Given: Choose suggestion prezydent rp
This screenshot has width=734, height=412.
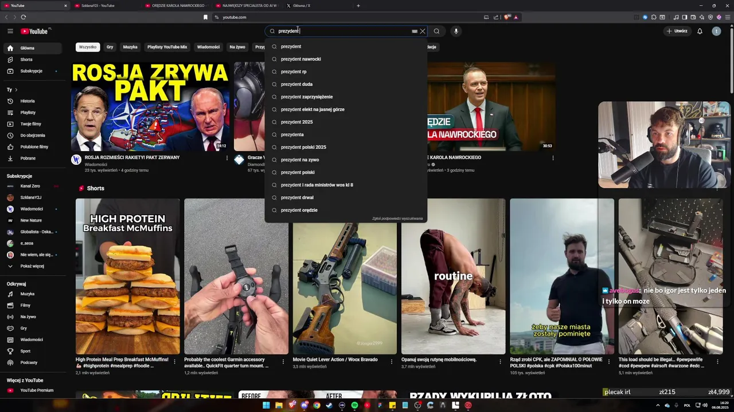Looking at the screenshot, I should point(346,72).
